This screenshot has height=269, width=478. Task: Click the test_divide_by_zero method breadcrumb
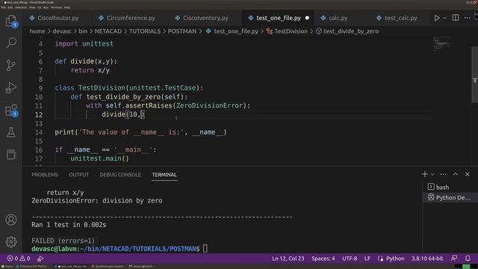347,31
